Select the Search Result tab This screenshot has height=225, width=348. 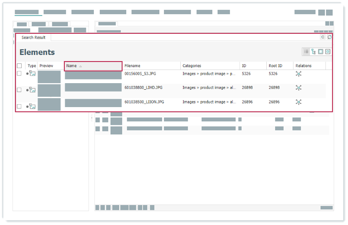(x=33, y=38)
